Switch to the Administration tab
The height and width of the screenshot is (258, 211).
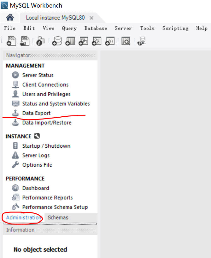click(23, 218)
